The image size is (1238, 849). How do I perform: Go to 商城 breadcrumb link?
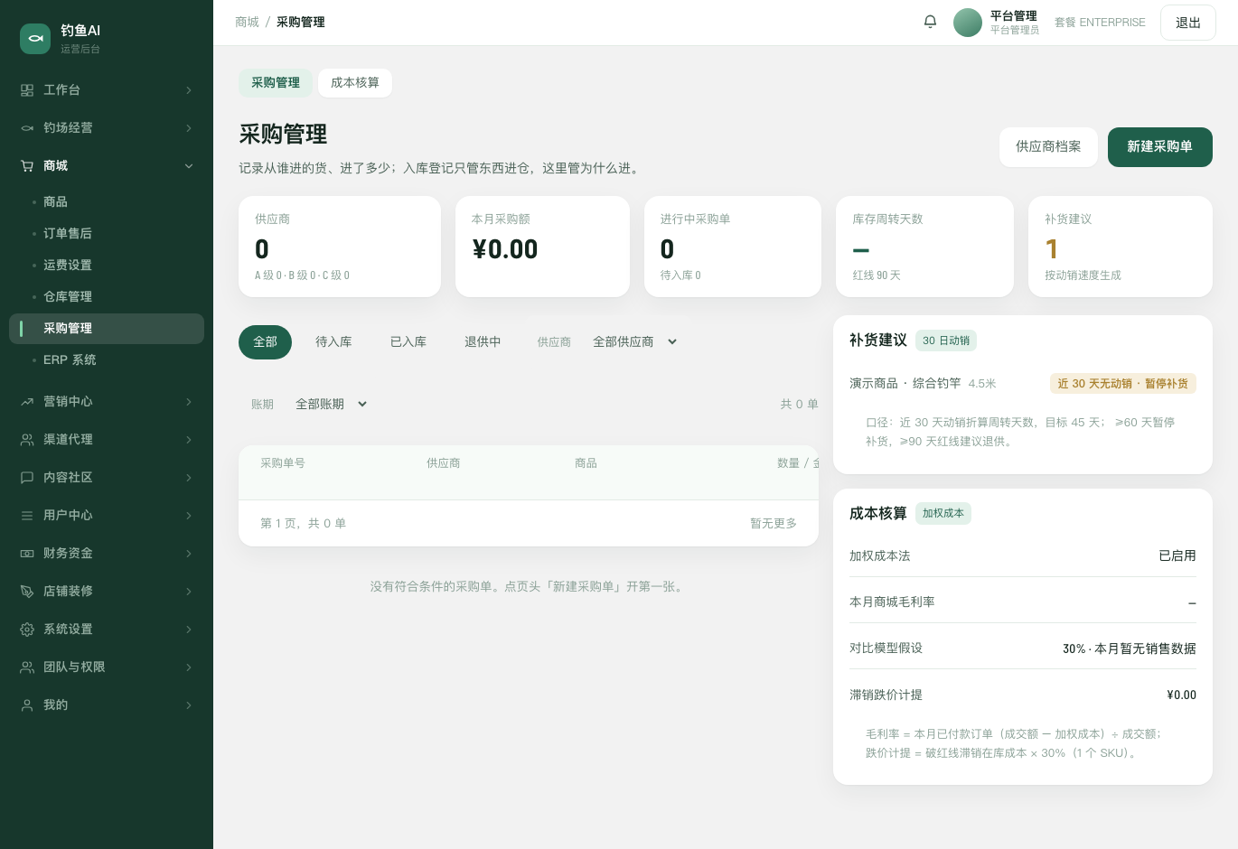tap(247, 23)
